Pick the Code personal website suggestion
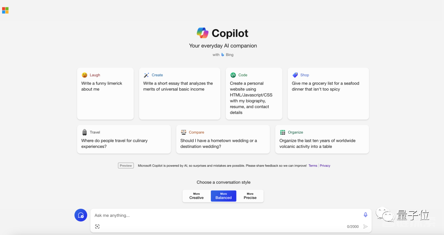Image resolution: width=444 pixels, height=235 pixels. click(254, 93)
